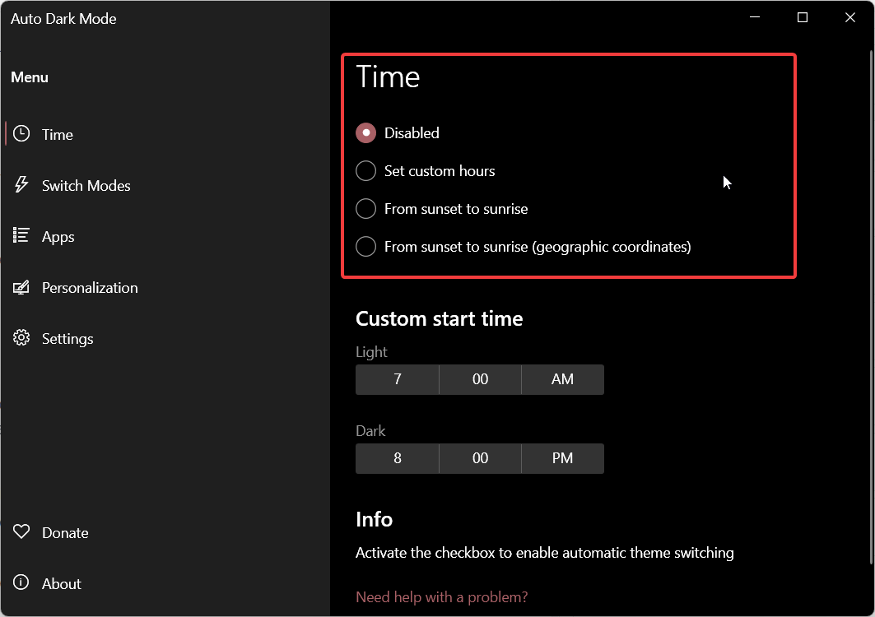Open the Settings page label

pyautogui.click(x=67, y=339)
